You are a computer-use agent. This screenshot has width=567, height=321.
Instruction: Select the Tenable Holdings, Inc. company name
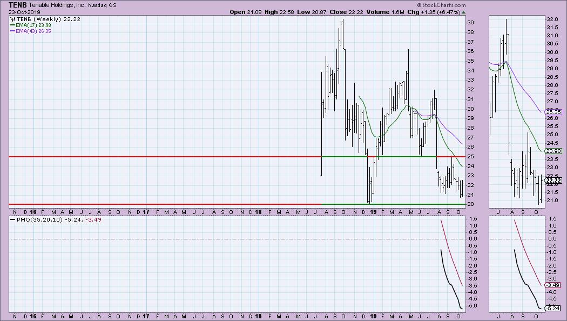[x=57, y=5]
